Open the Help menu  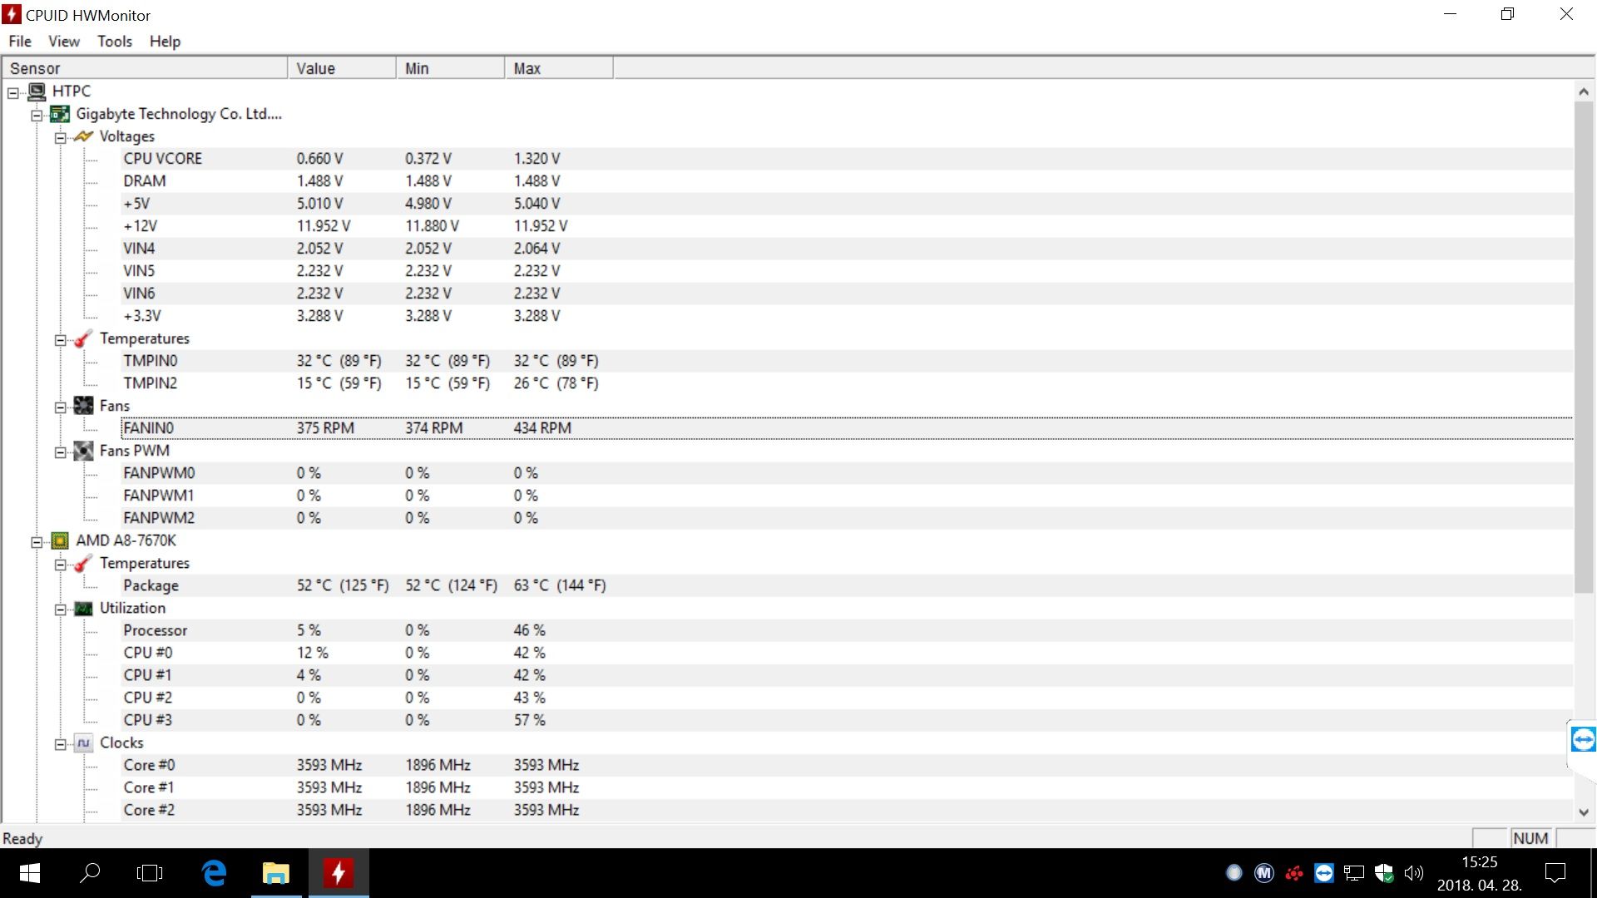(x=165, y=42)
